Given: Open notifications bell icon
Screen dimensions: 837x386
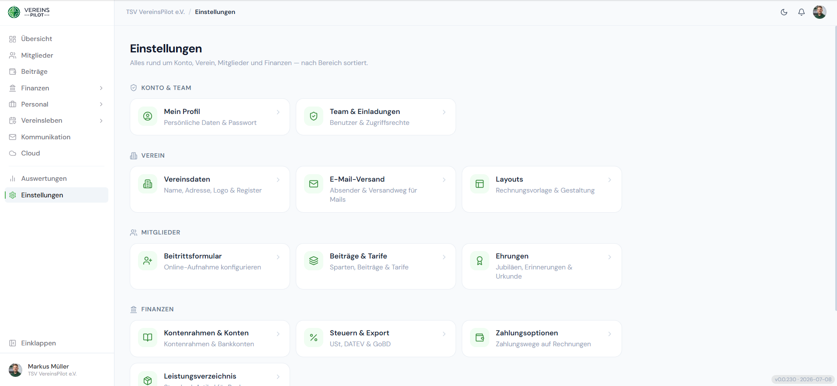Looking at the screenshot, I should click(x=802, y=12).
